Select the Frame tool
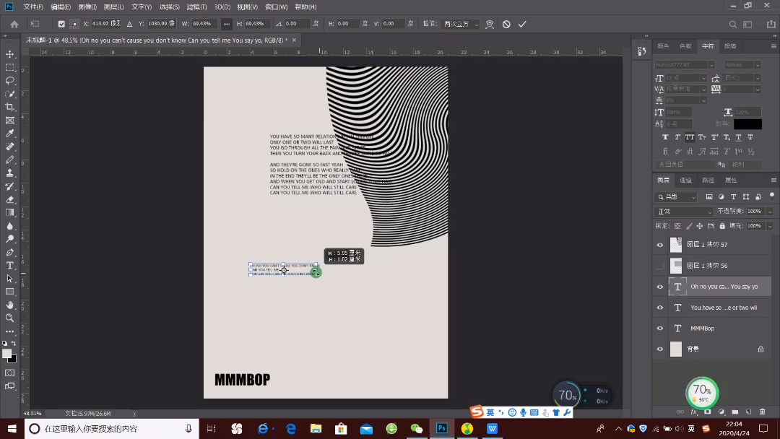The height and width of the screenshot is (439, 780). [10, 121]
